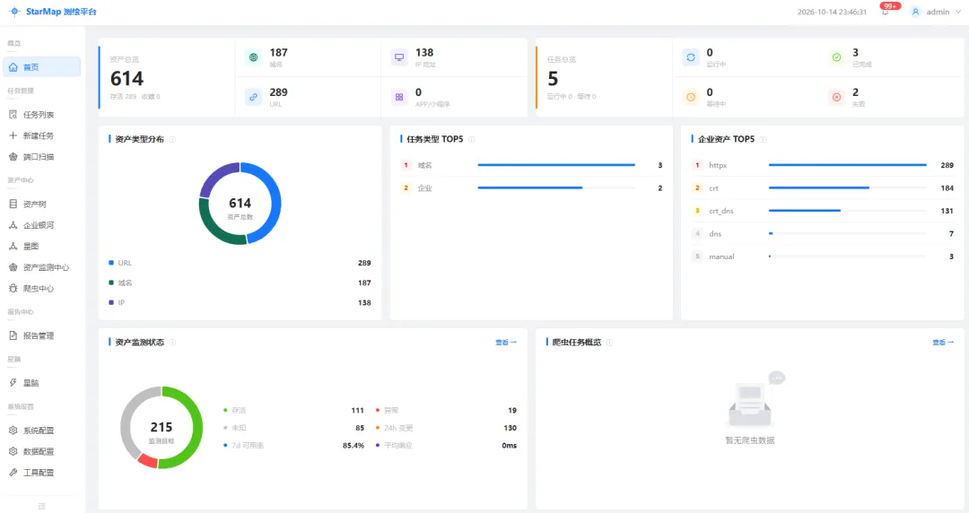Click the dns row in 企业资产 TOP5
The image size is (969, 513).
pos(822,234)
